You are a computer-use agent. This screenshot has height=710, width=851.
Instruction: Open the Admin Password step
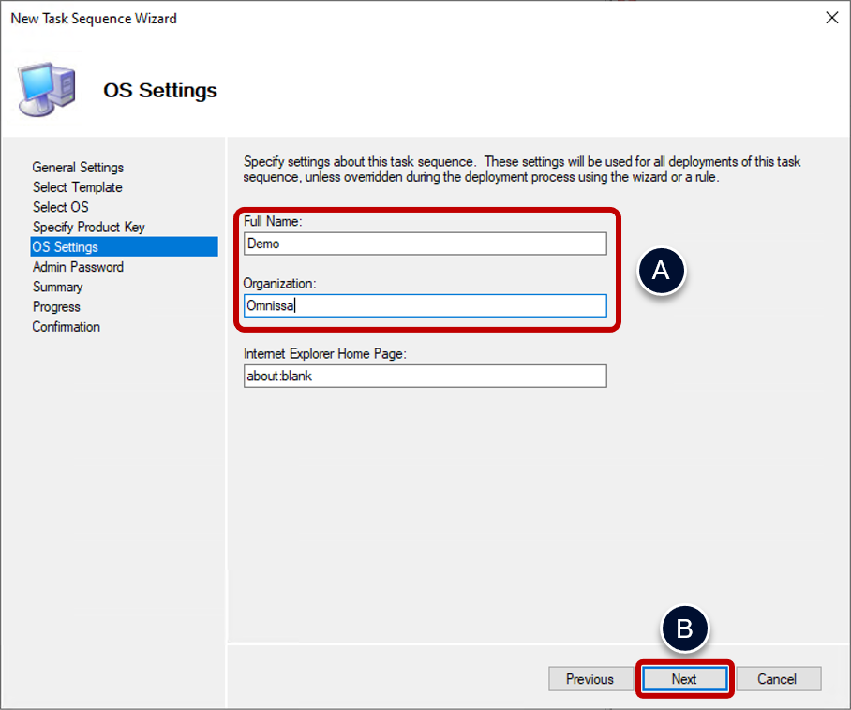pos(78,267)
